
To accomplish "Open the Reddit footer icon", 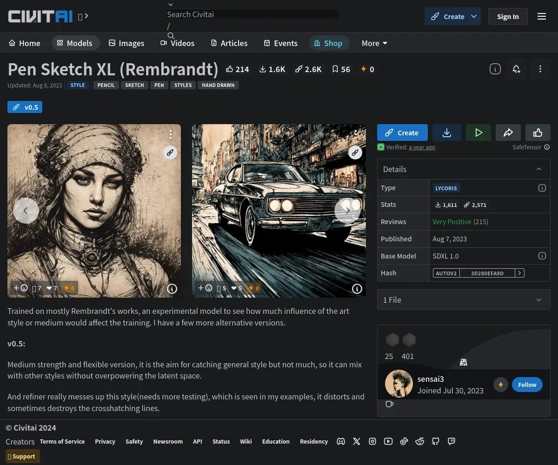I will pyautogui.click(x=420, y=441).
